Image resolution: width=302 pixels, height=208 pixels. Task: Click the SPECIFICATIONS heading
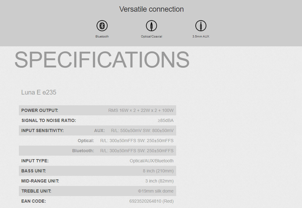click(x=102, y=60)
